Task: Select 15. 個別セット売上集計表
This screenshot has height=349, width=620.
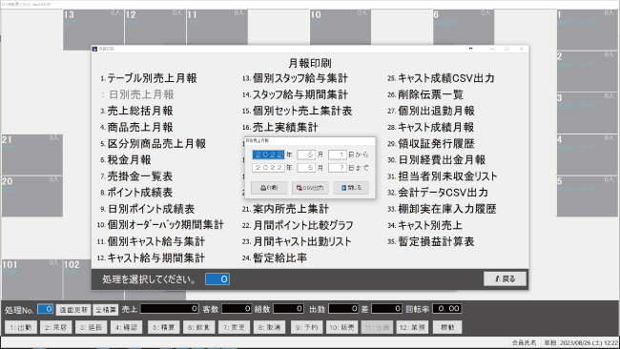Action: pos(298,111)
